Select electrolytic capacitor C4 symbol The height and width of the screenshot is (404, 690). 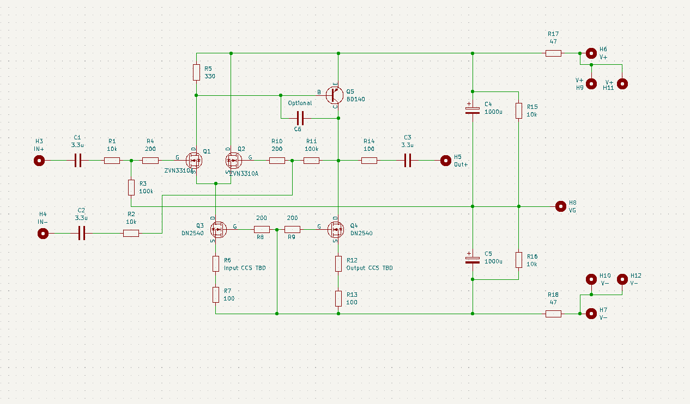coord(473,109)
